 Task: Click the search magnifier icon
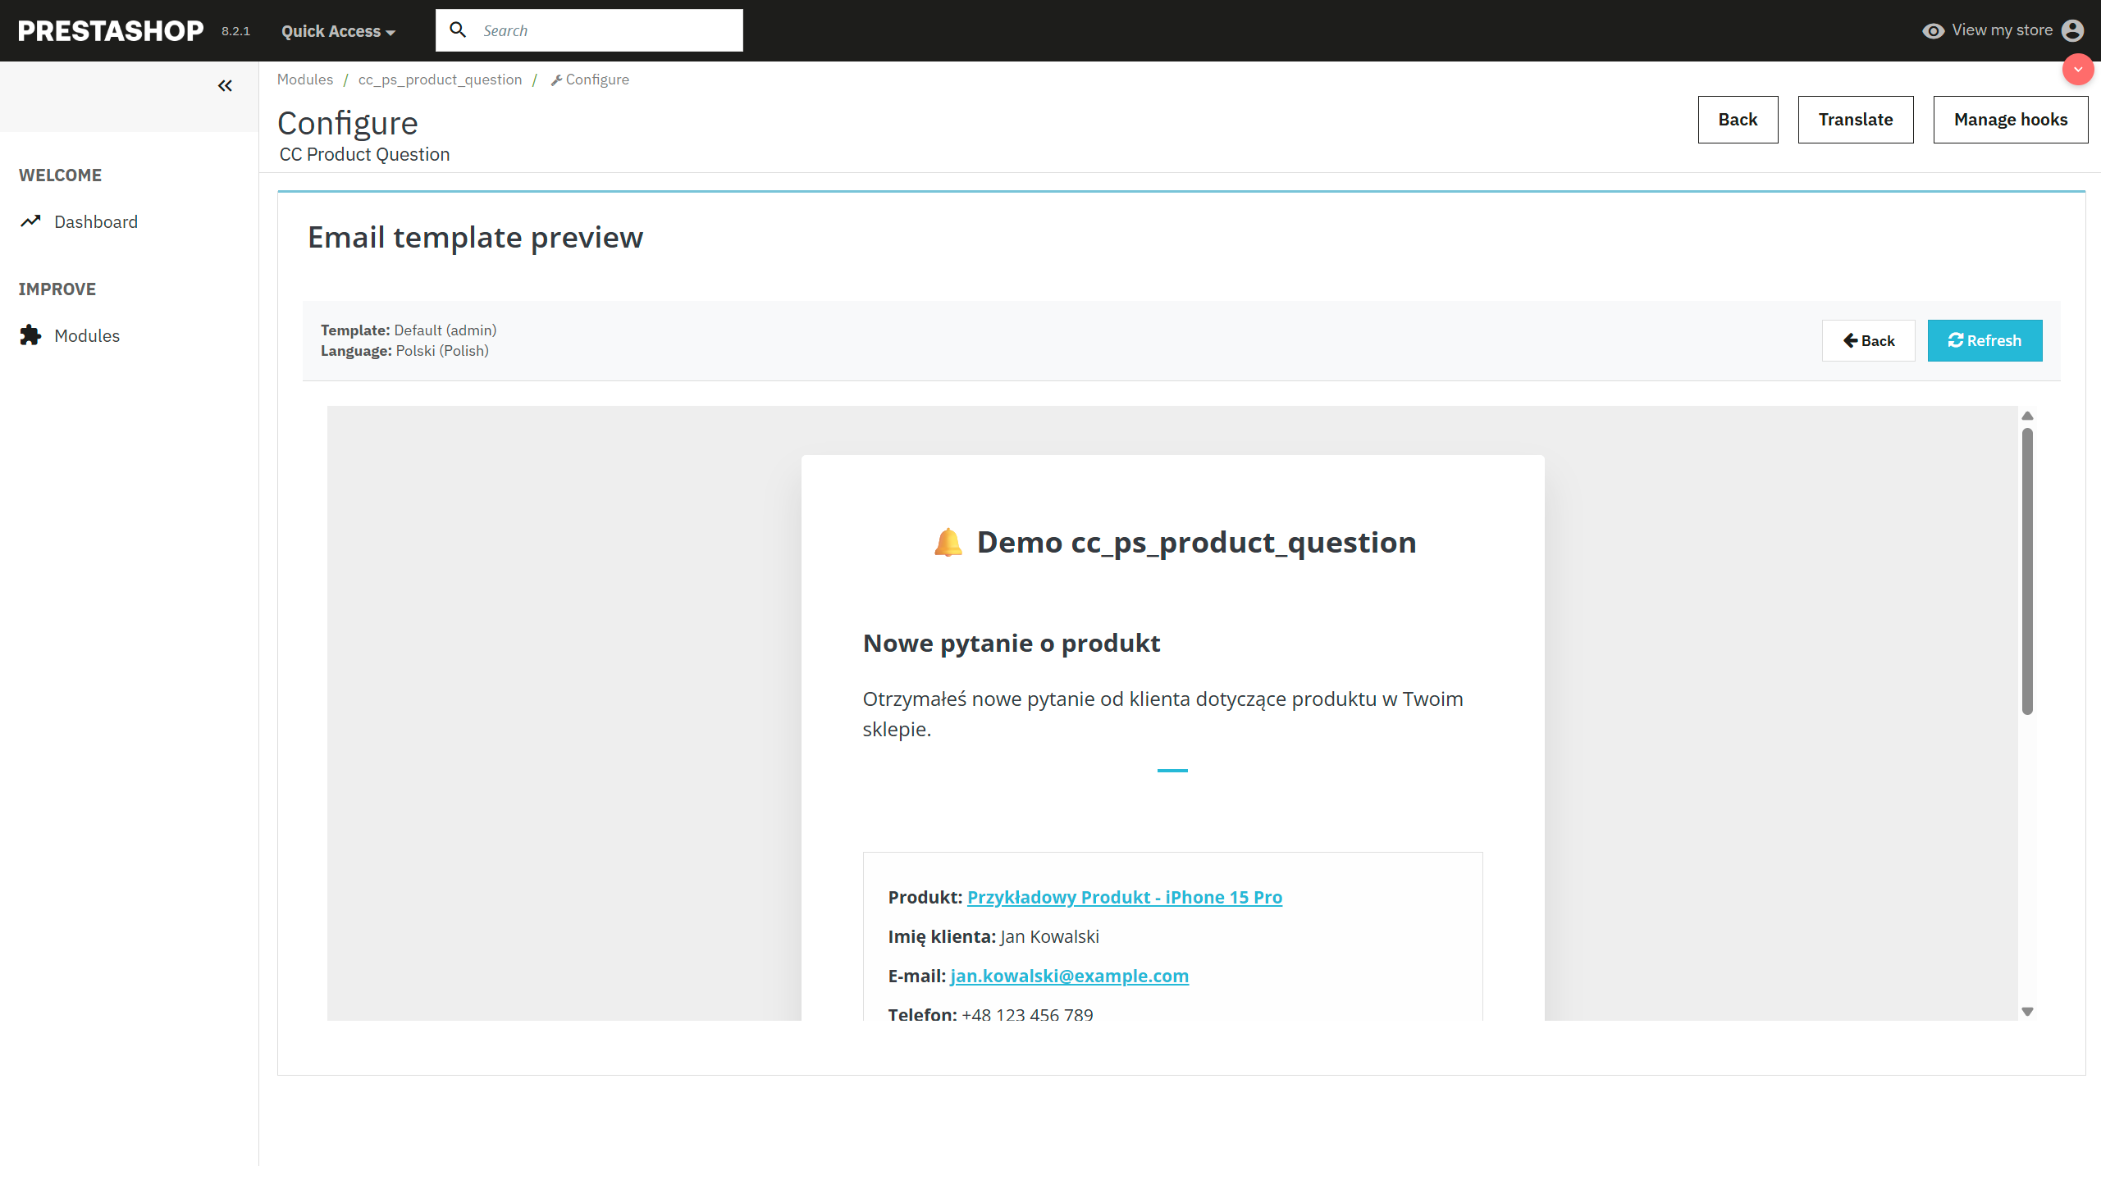[458, 30]
